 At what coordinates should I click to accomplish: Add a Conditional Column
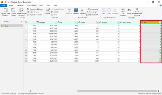pyautogui.click(x=35, y=9)
